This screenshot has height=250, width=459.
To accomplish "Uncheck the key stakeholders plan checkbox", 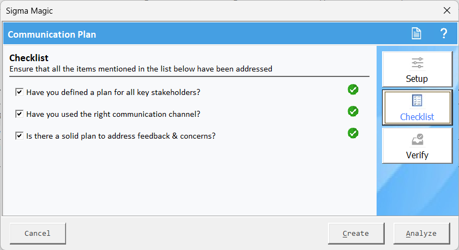I will click(x=20, y=92).
